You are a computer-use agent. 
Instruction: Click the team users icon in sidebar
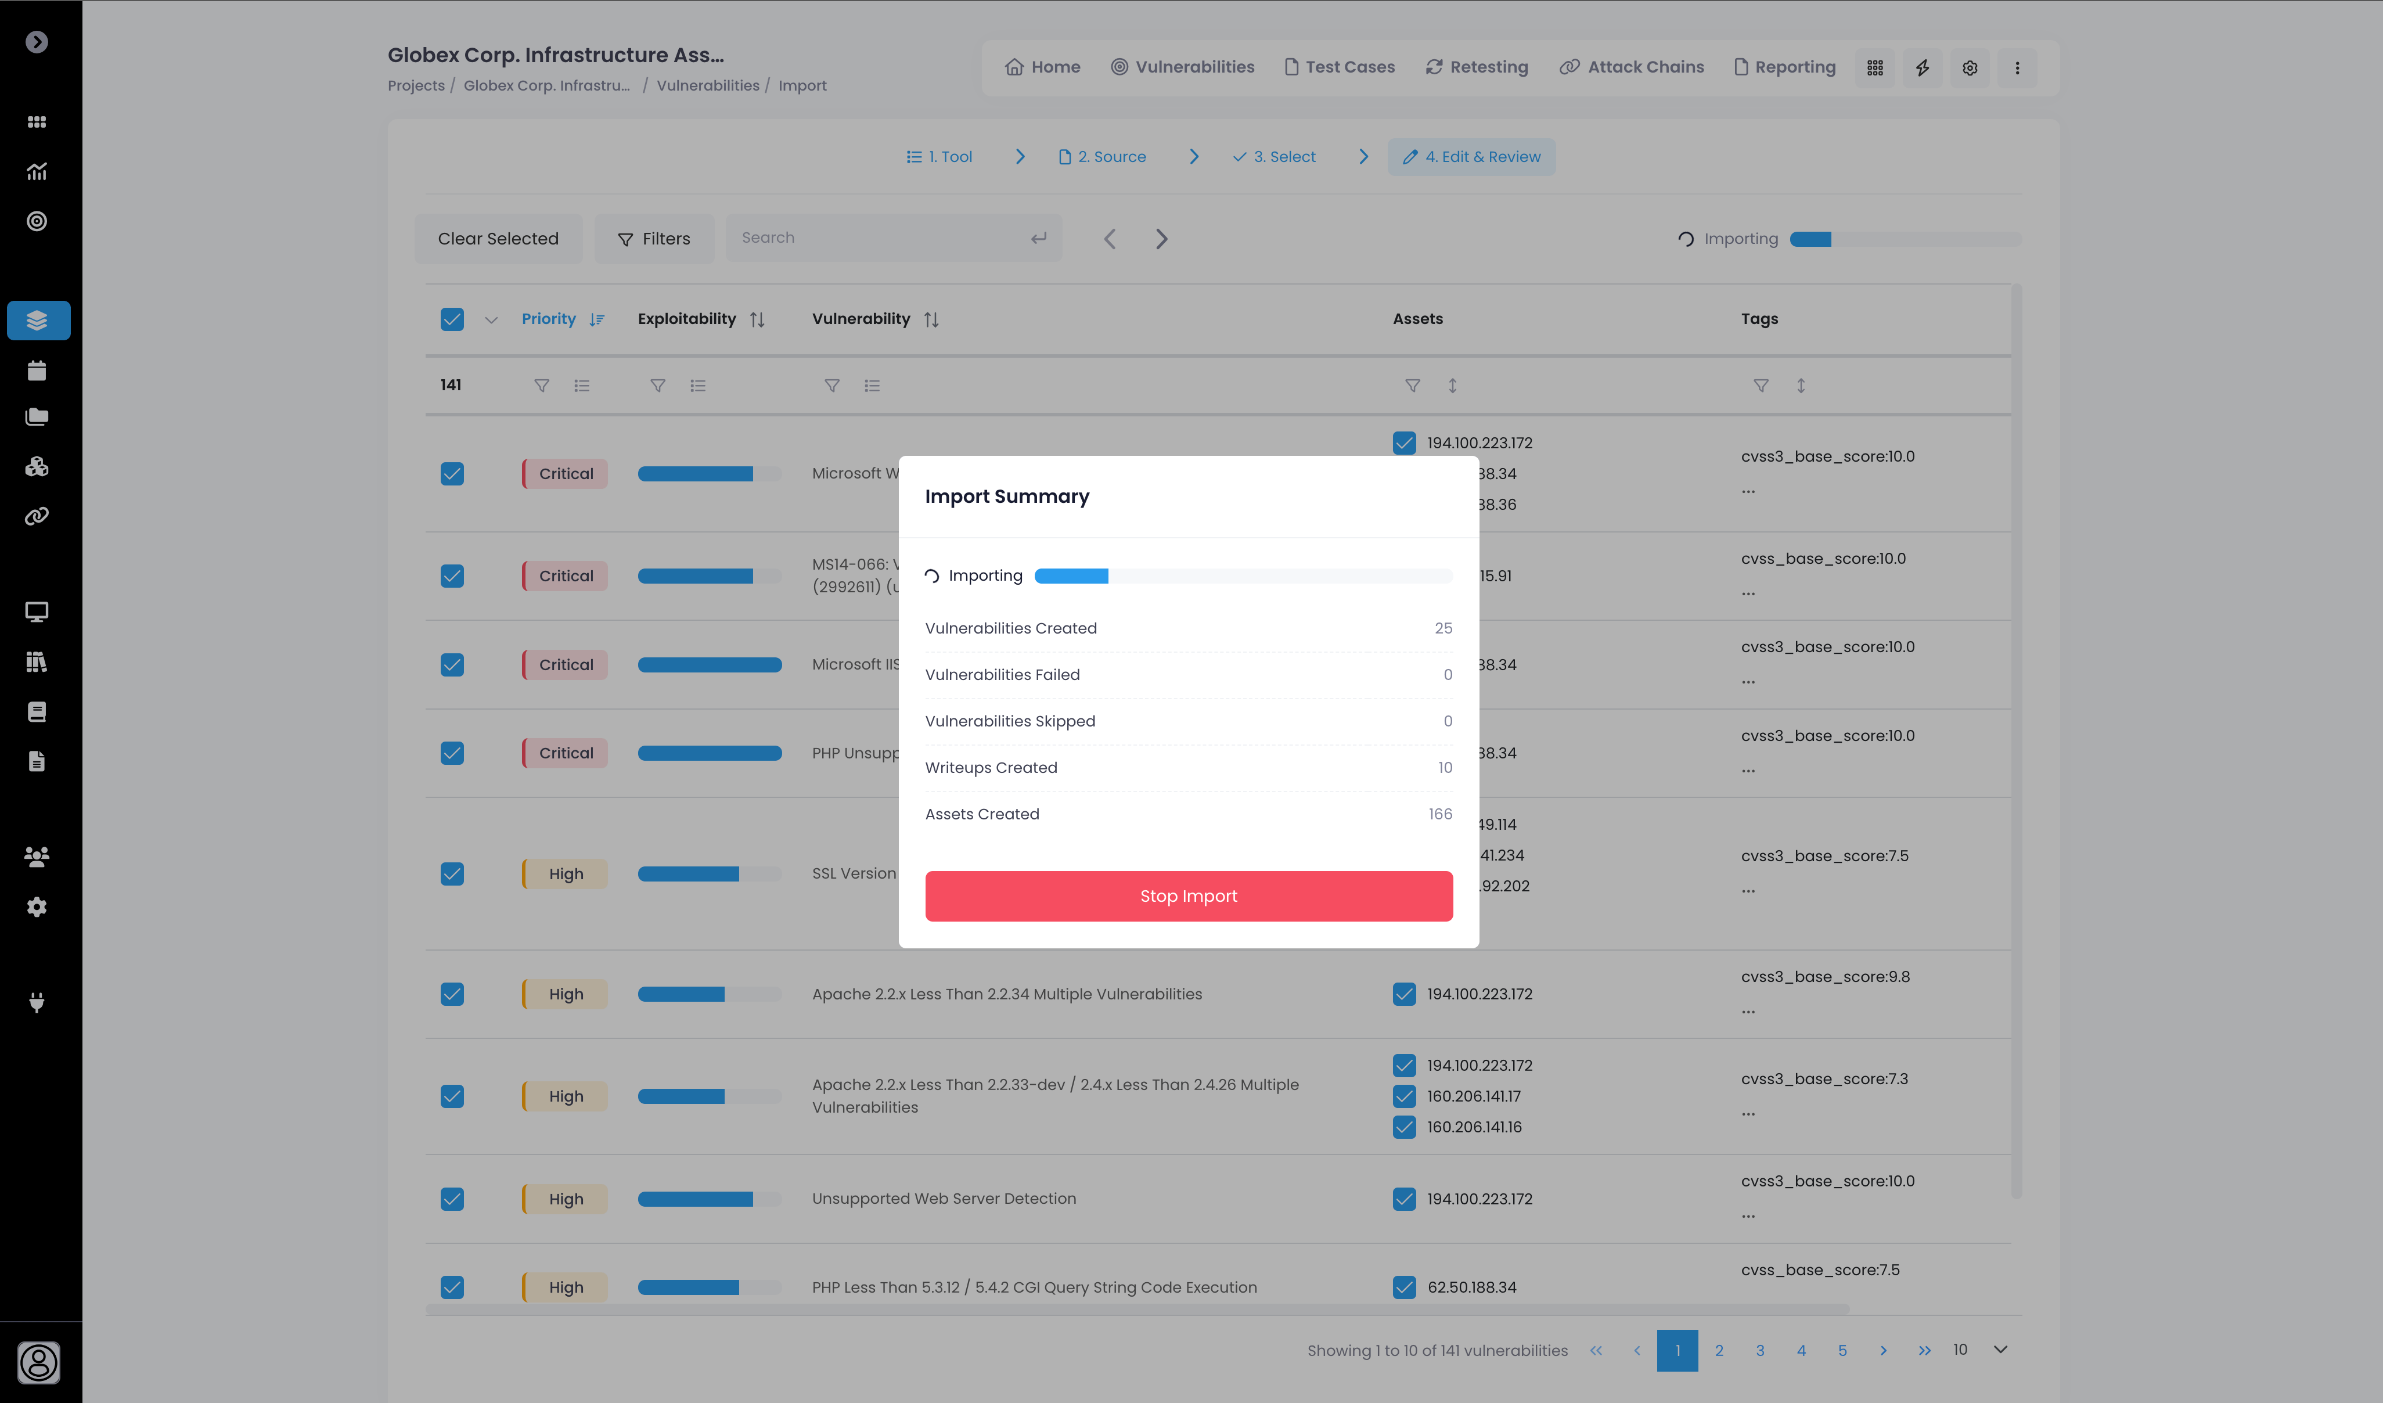click(37, 857)
